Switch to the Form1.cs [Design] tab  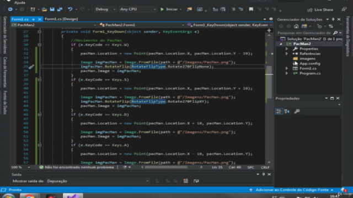(61, 19)
